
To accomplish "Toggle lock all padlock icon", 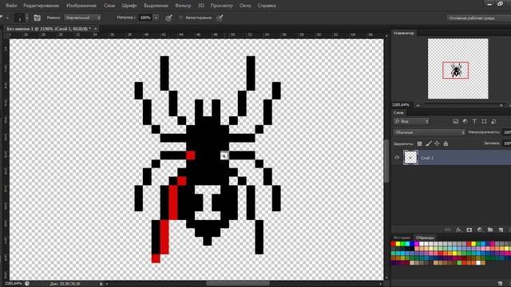I will pyautogui.click(x=446, y=143).
